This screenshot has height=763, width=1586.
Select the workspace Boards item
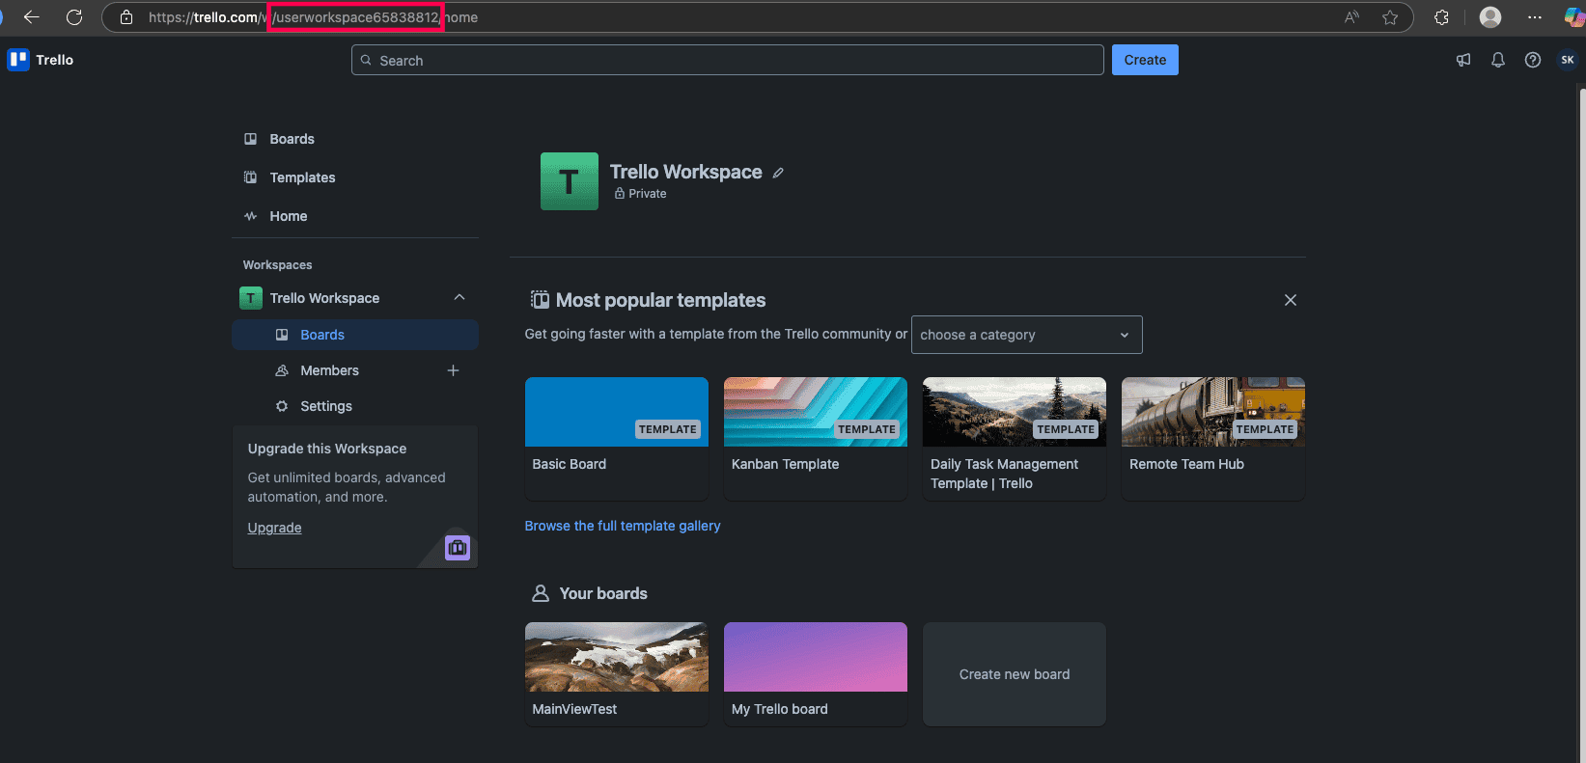[x=355, y=335]
